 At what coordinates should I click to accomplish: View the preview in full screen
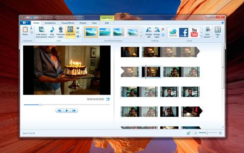tap(108, 99)
